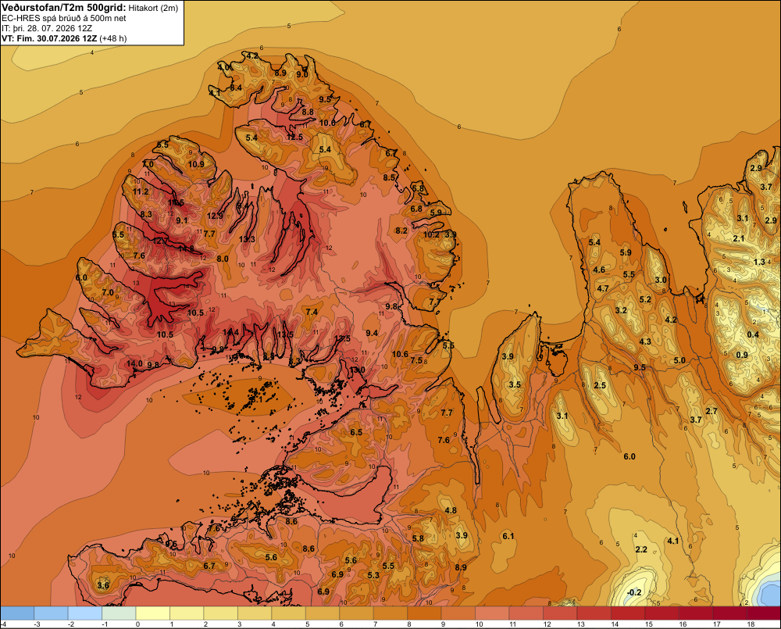Pick the legend swatch between 13 and 14

pos(594,613)
